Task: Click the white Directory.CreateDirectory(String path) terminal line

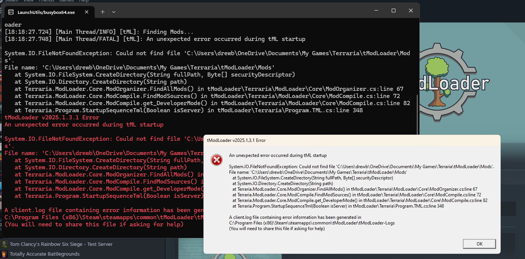Action: click(101, 82)
